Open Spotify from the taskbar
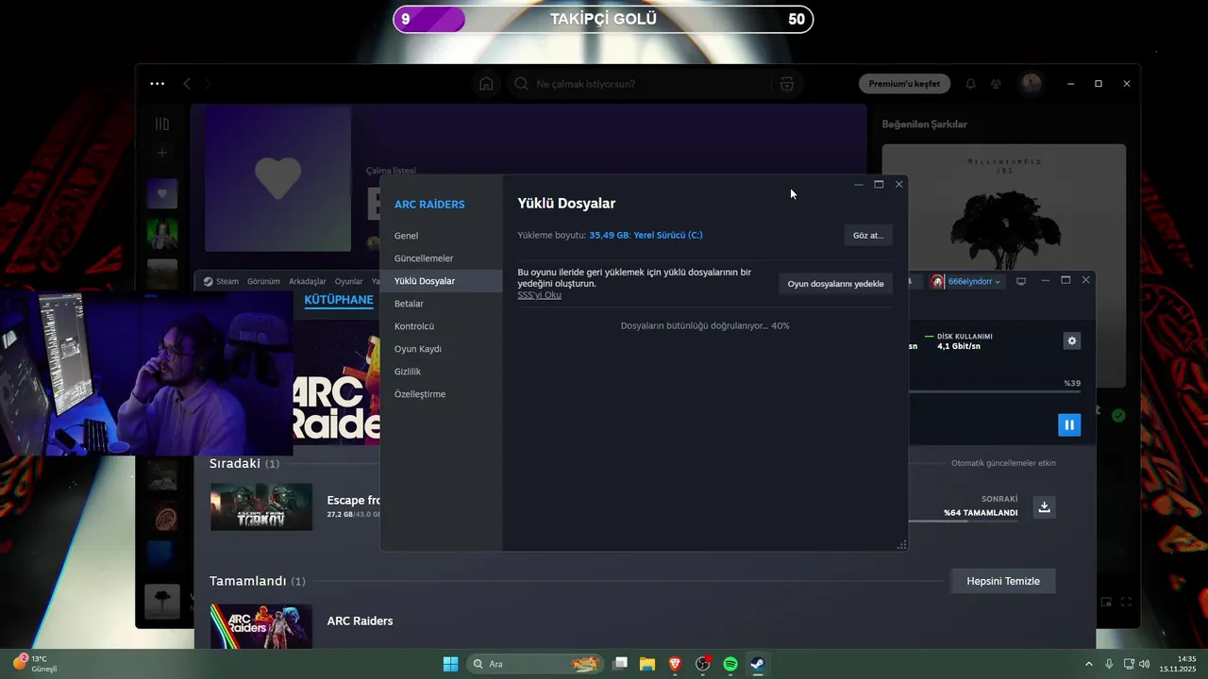This screenshot has height=679, width=1208. [730, 664]
